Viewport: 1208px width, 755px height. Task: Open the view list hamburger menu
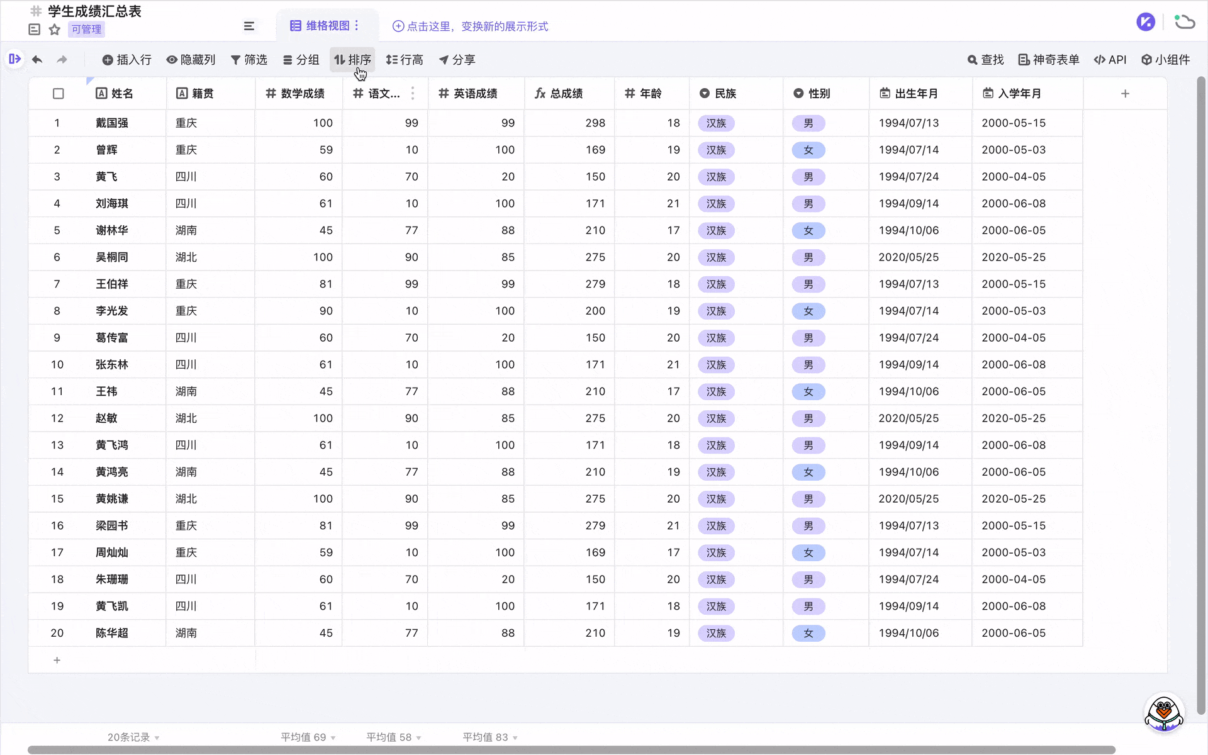(249, 26)
